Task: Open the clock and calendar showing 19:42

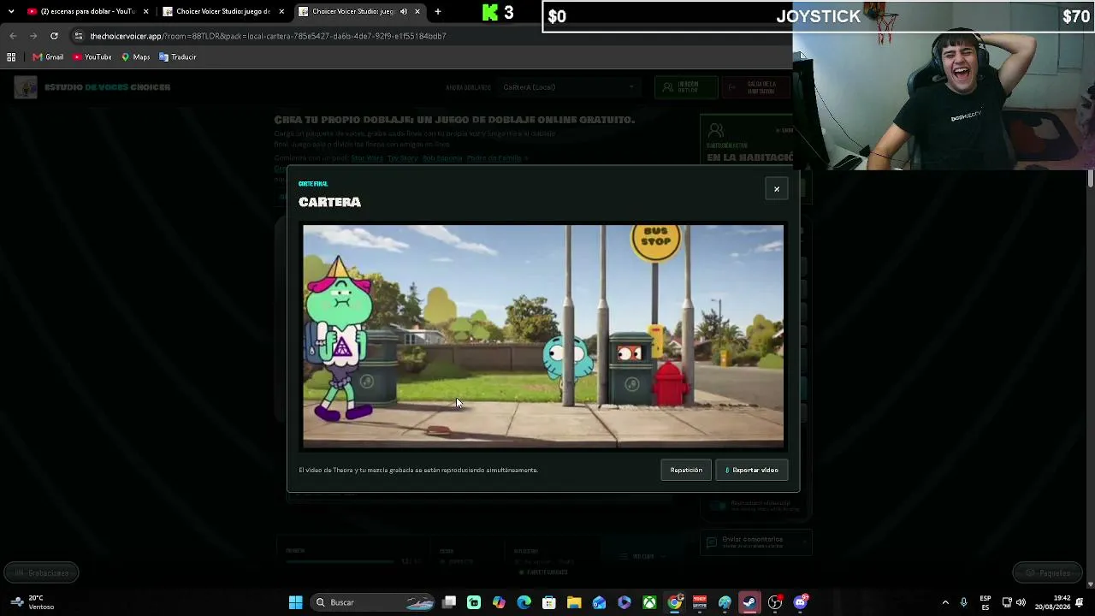Action: point(1052,602)
